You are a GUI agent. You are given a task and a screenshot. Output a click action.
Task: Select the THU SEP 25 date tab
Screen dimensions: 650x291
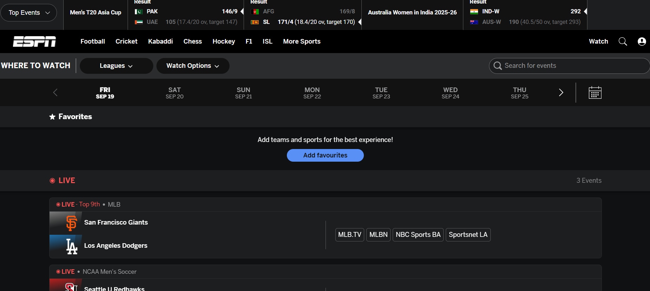520,93
